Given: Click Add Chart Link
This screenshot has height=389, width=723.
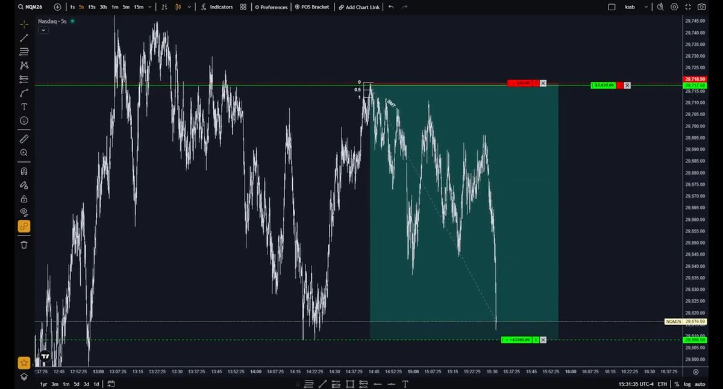Looking at the screenshot, I should point(359,7).
